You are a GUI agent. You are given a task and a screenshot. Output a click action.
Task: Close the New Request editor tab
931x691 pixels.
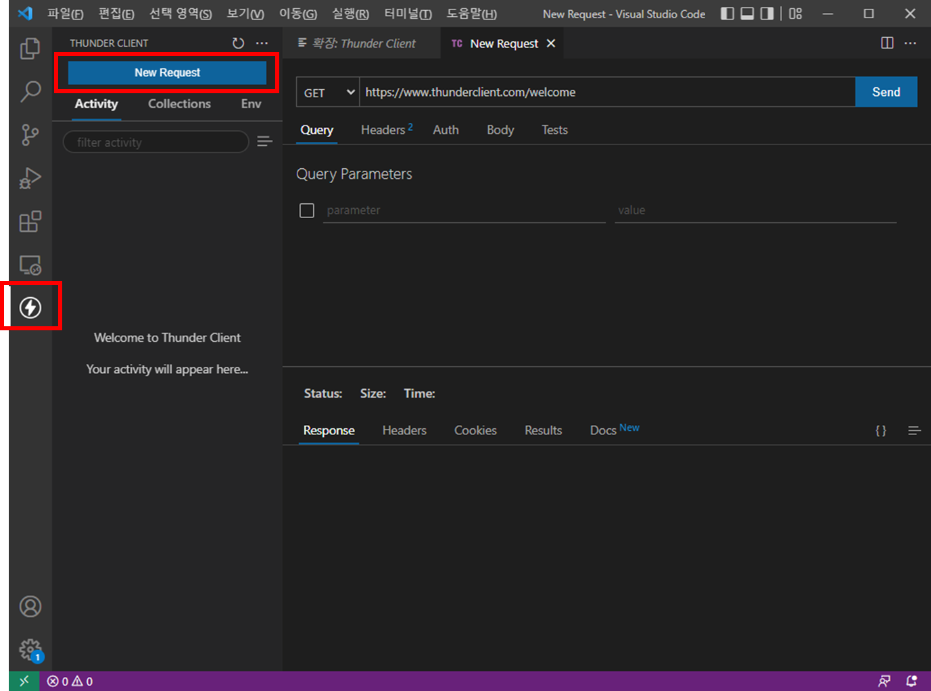[551, 43]
